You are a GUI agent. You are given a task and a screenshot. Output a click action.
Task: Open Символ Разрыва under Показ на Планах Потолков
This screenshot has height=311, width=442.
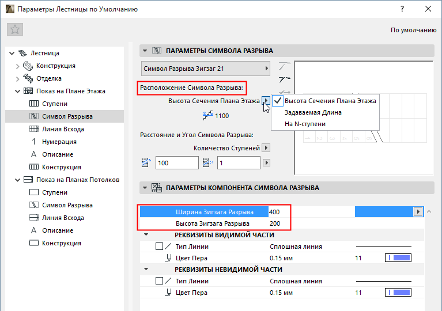pyautogui.click(x=67, y=205)
